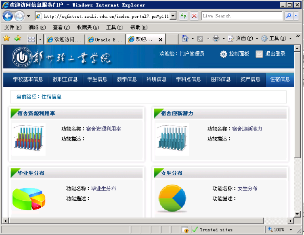Click the 退出登录 logout link

tap(275, 54)
